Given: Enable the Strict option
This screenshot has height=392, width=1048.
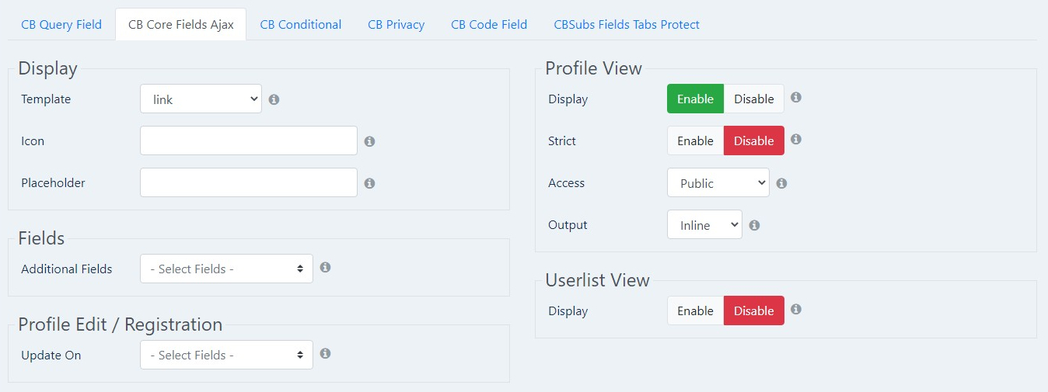Looking at the screenshot, I should [695, 140].
